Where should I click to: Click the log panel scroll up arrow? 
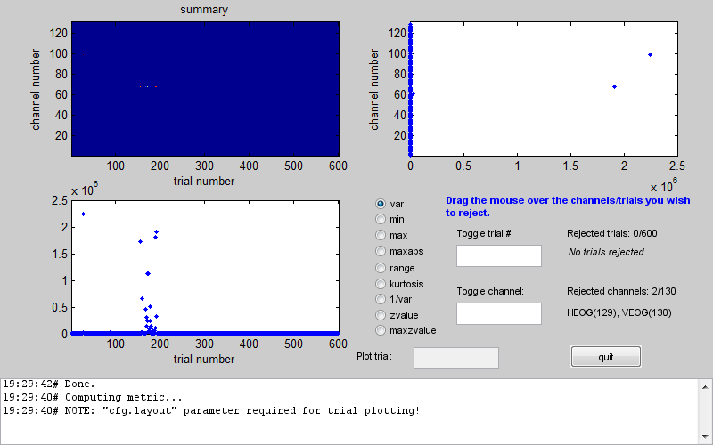click(x=704, y=385)
